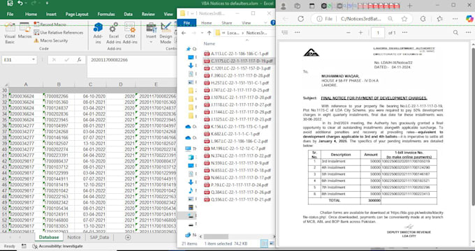475x251 pixels.
Task: Select the Database sheet tab
Action: point(49,237)
